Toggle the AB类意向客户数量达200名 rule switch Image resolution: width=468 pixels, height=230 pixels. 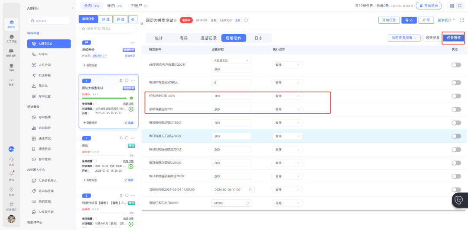coord(456,65)
